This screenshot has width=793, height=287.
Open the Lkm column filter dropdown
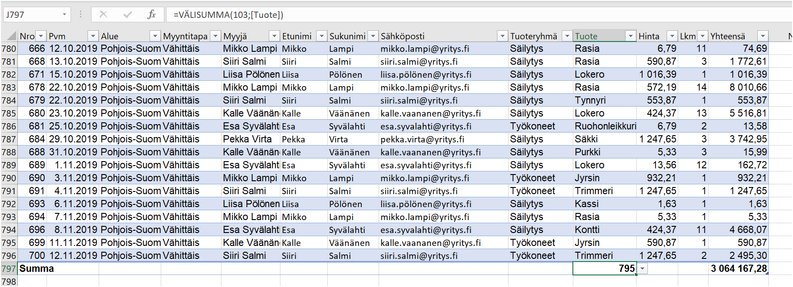pos(702,36)
